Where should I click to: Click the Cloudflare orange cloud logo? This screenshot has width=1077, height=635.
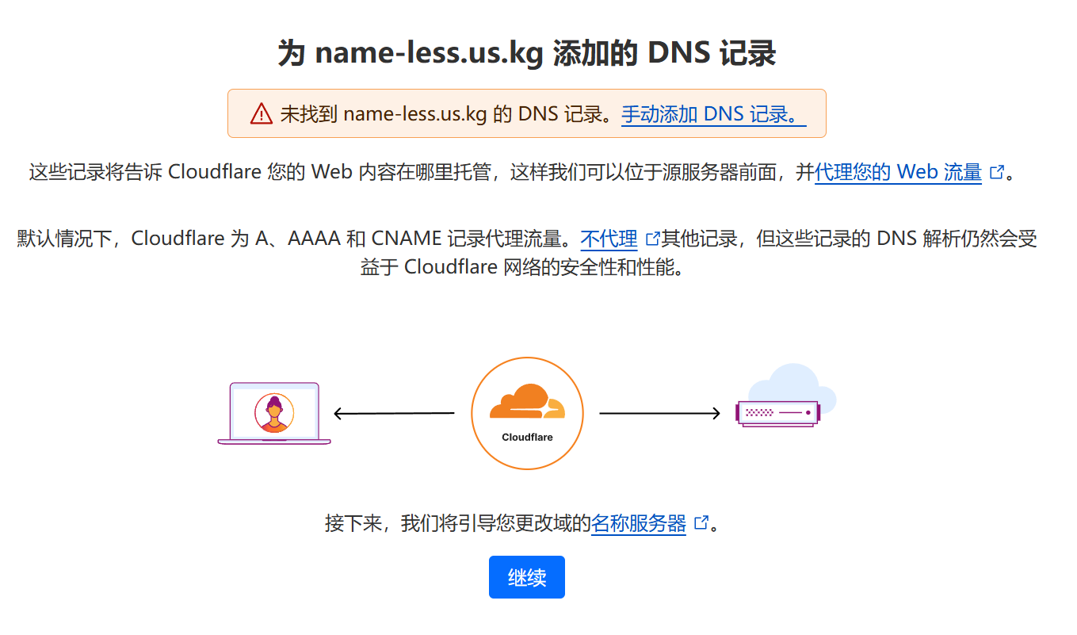click(x=527, y=402)
